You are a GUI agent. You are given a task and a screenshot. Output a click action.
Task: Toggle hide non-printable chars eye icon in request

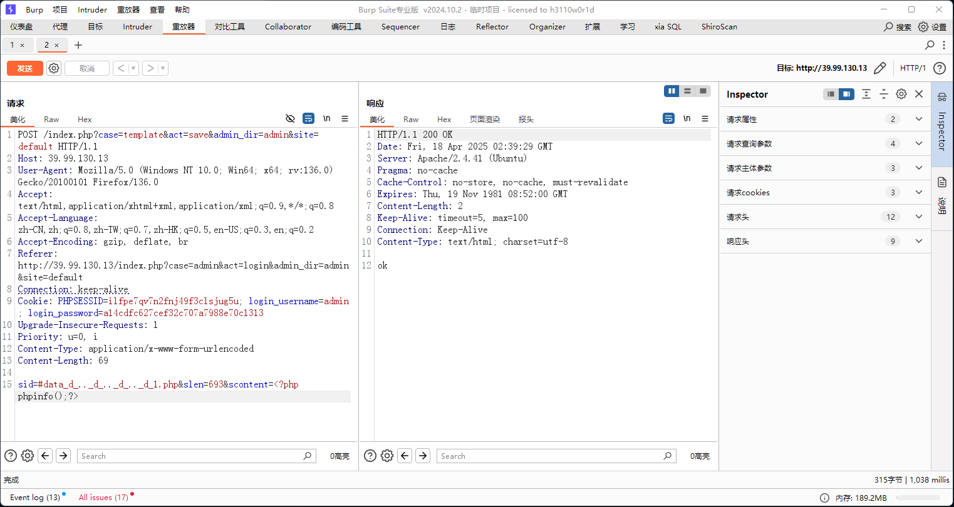click(x=290, y=118)
